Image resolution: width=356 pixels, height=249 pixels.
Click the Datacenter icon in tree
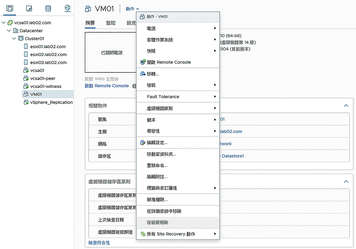coord(15,31)
